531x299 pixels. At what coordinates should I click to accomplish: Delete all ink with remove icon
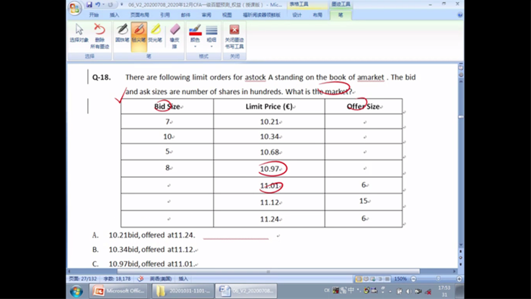pos(100,34)
